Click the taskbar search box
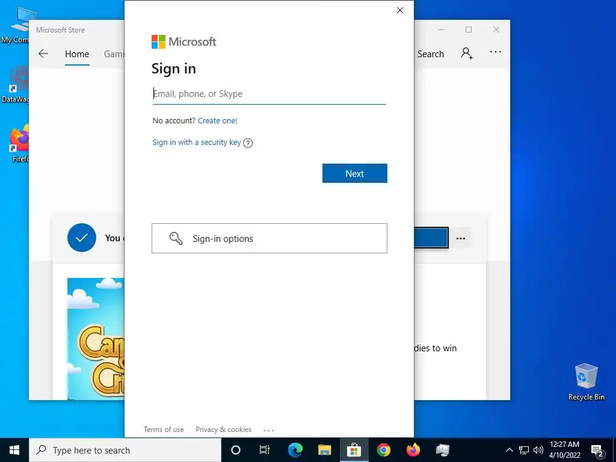Viewport: 616px width, 462px height. coord(125,450)
